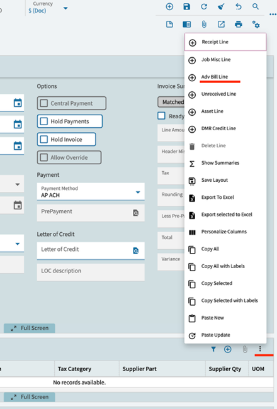The height and width of the screenshot is (409, 277).
Task: Click the Supplier Qty column header
Action: [227, 369]
